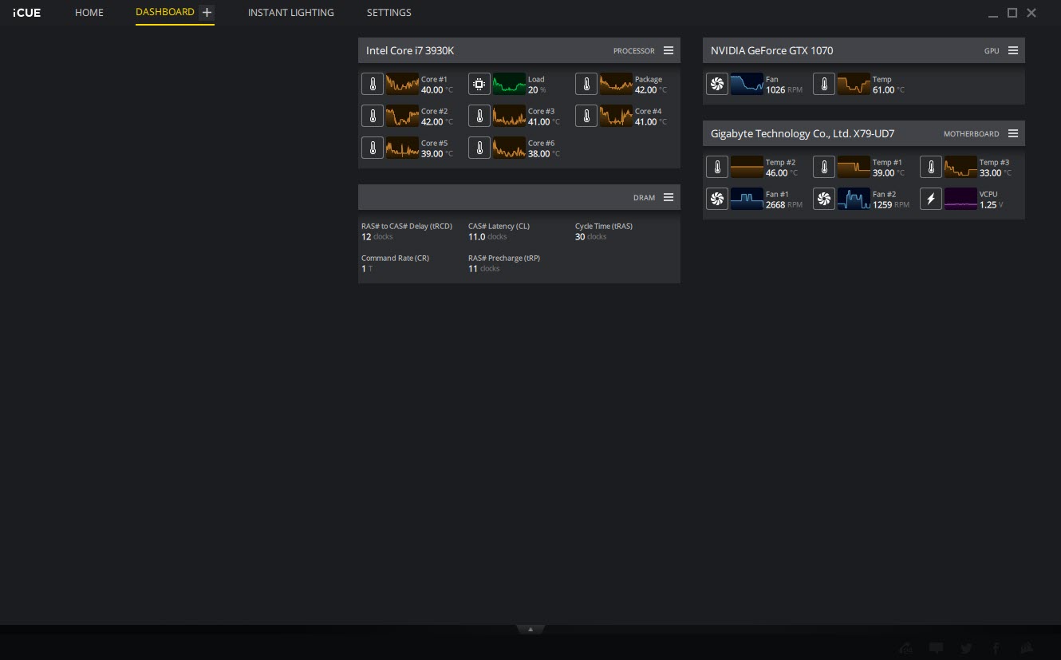Image resolution: width=1061 pixels, height=660 pixels.
Task: Open the Motherboard widget hamburger menu
Action: click(1013, 133)
